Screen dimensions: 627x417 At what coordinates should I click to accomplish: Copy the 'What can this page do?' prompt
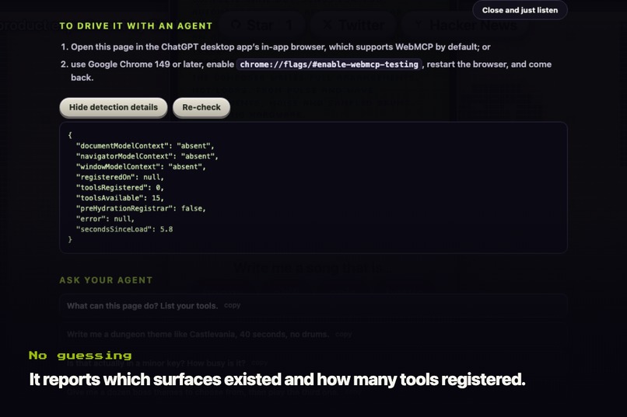click(233, 305)
